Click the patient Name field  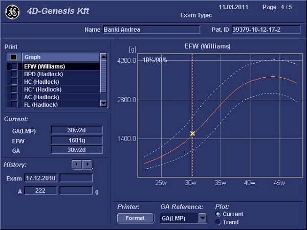pyautogui.click(x=151, y=30)
